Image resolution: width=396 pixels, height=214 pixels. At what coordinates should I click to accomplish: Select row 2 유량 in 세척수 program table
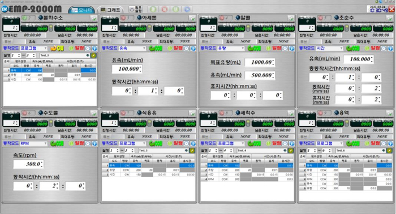pos(247,170)
